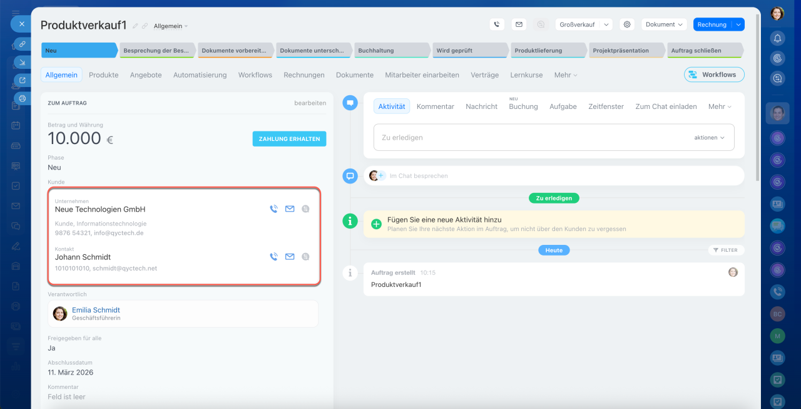Set deal stage to Buchhaltung
Viewport: 801px width, 409px height.
391,50
